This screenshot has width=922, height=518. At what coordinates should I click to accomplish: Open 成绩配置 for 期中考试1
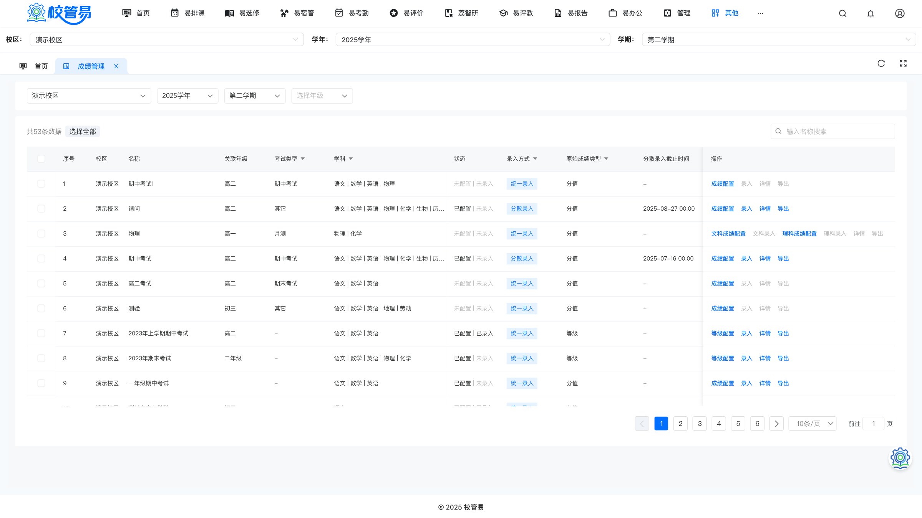coord(722,184)
